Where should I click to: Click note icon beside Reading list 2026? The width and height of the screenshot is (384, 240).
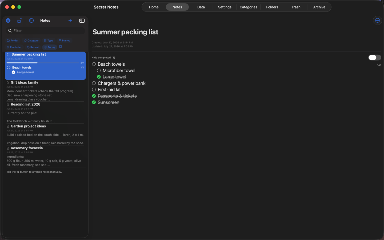[x=8, y=105]
